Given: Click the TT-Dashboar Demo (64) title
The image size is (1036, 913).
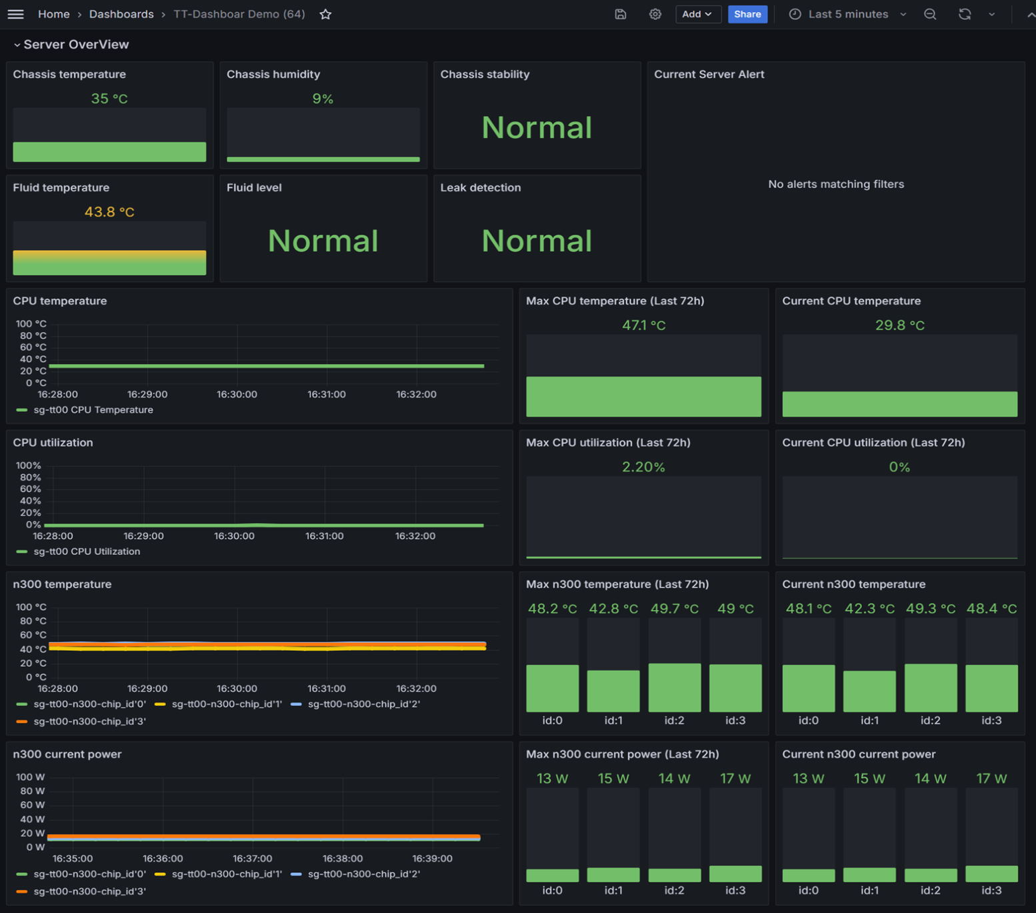Looking at the screenshot, I should click(x=239, y=14).
